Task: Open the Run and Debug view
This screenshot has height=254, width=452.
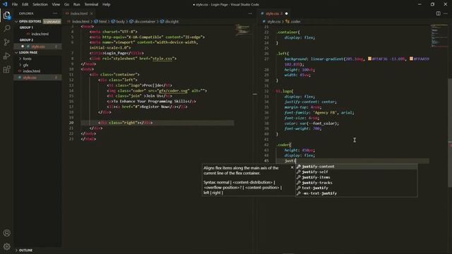Action: pyautogui.click(x=6, y=56)
